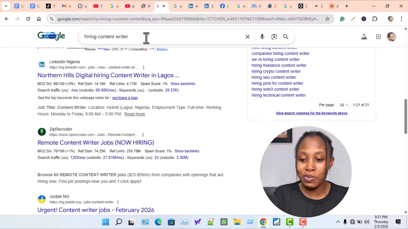This screenshot has height=229, width=408.
Task: Open Chrome from the taskbar
Action: 263,222
